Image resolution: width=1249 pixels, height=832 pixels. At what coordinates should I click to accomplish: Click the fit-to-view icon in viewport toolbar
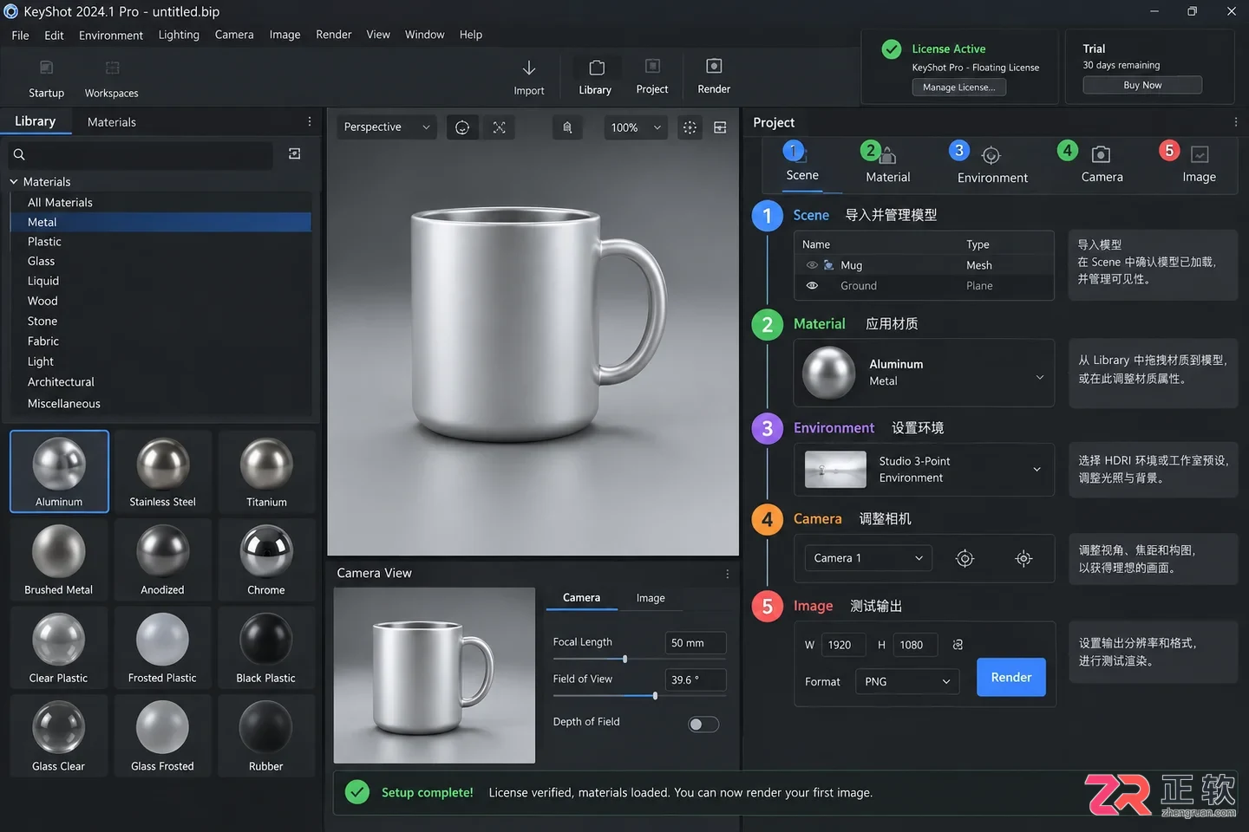pos(500,127)
